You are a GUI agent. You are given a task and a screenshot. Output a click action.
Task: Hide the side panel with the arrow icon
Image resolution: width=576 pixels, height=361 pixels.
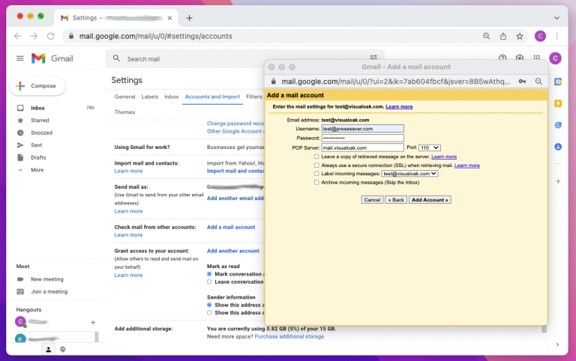(558, 345)
